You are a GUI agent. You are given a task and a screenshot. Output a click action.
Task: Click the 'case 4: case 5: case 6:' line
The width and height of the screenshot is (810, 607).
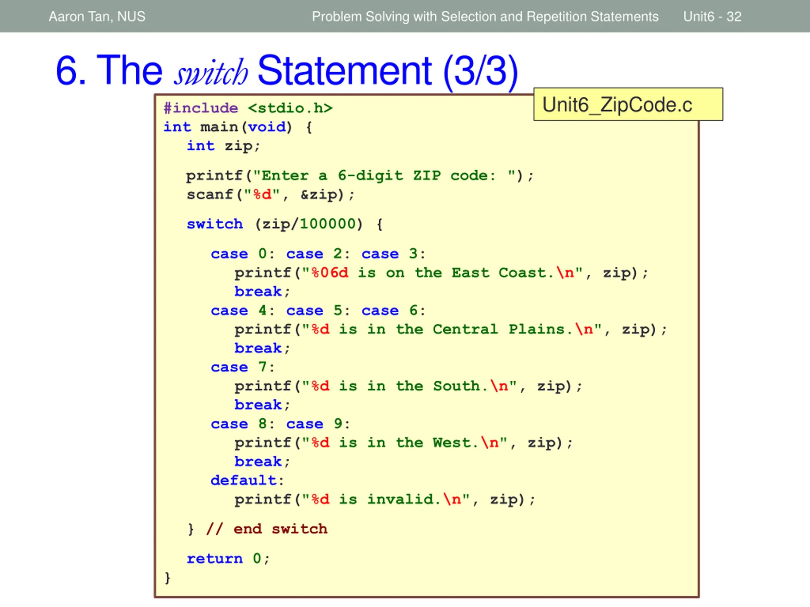318,311
